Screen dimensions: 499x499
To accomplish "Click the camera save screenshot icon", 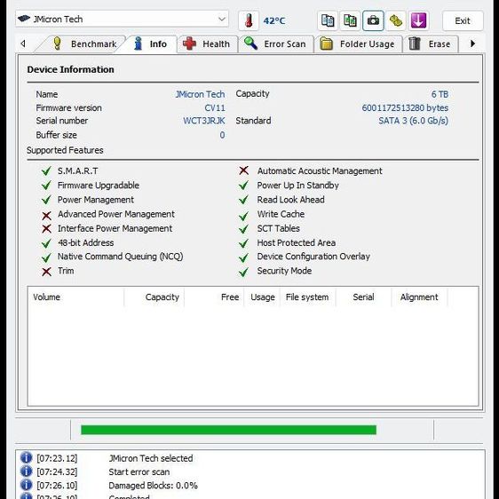I will tap(373, 20).
